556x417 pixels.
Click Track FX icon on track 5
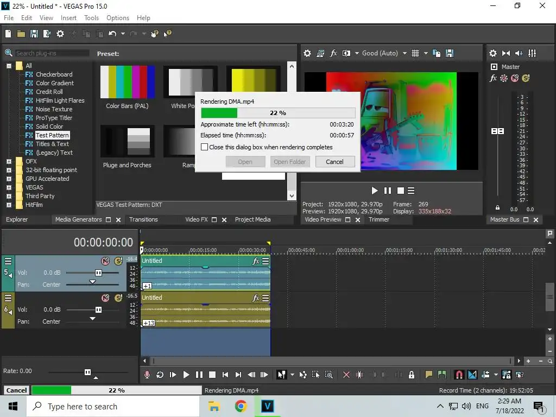256,261
